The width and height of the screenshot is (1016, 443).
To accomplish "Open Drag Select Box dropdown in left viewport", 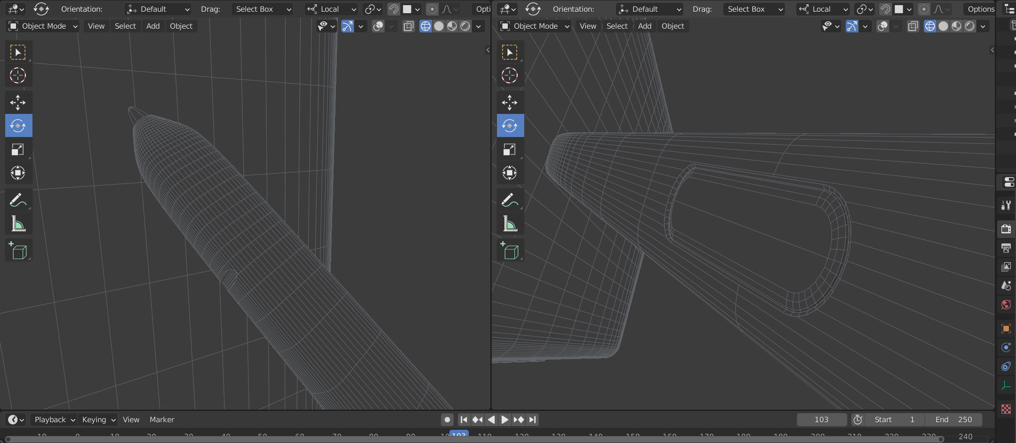I will [x=263, y=9].
